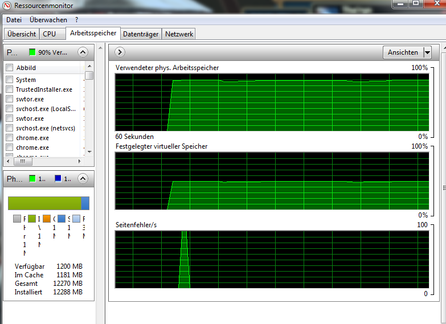Click the light blue free legend swatch
Image resolution: width=446 pixels, height=324 pixels.
76,219
